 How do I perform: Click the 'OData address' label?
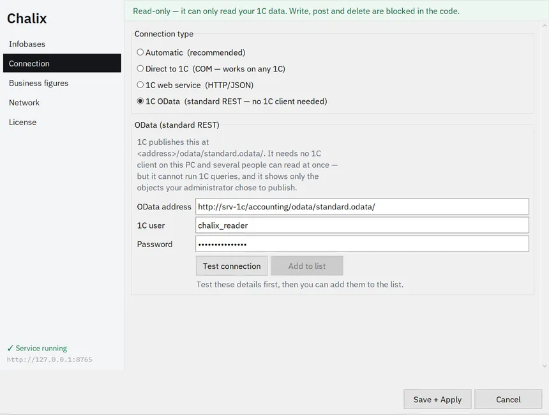[164, 207]
